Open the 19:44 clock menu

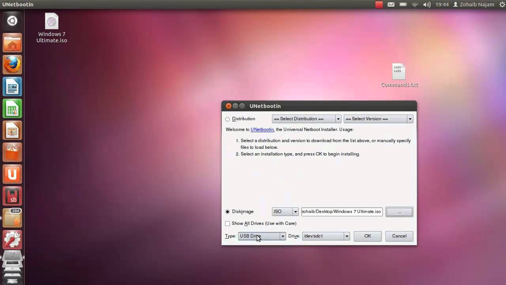click(x=442, y=4)
